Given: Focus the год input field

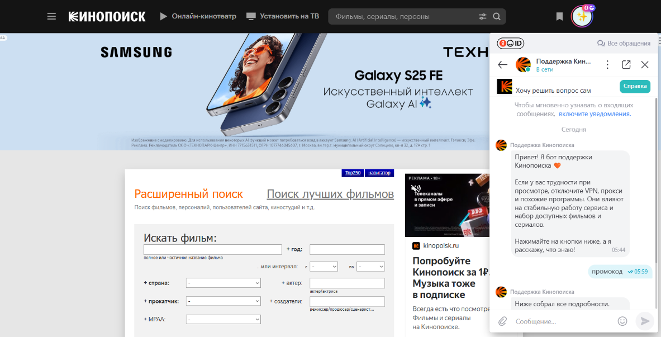Looking at the screenshot, I should pos(347,249).
